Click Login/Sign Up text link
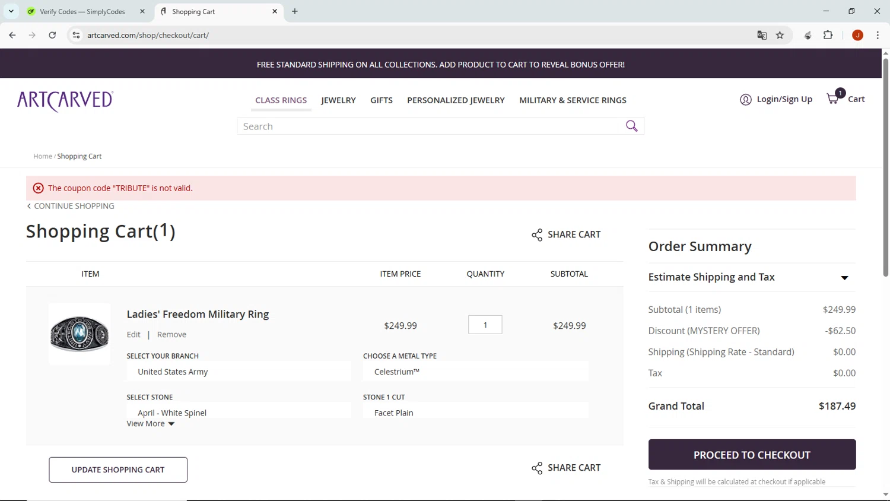Screen dimensions: 890x501 pos(784,99)
